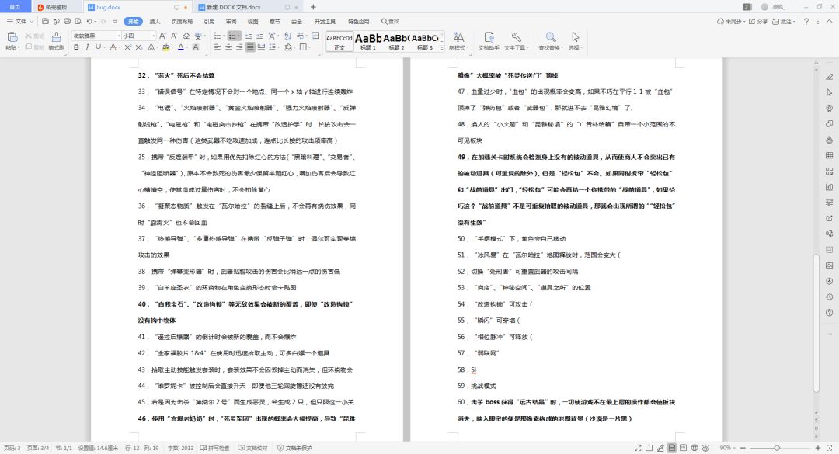The image size is (839, 454).
Task: Select the Format Painter brush
Action: pyautogui.click(x=56, y=37)
